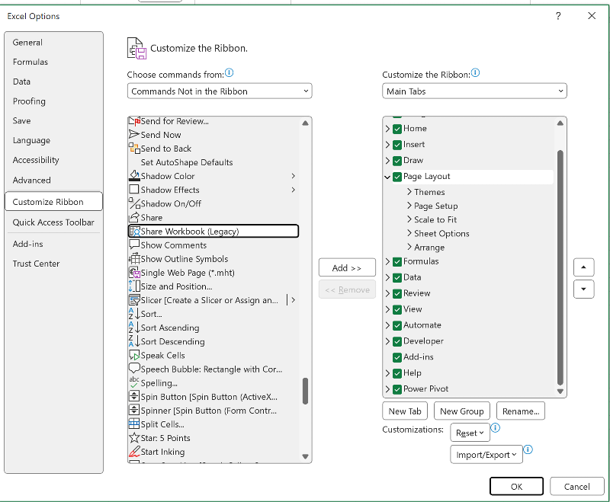
Task: Toggle the Page Layout checkbox
Action: click(397, 177)
